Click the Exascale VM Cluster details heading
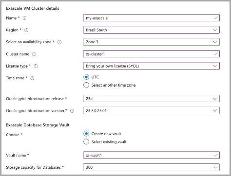231x176 pixels. point(33,8)
